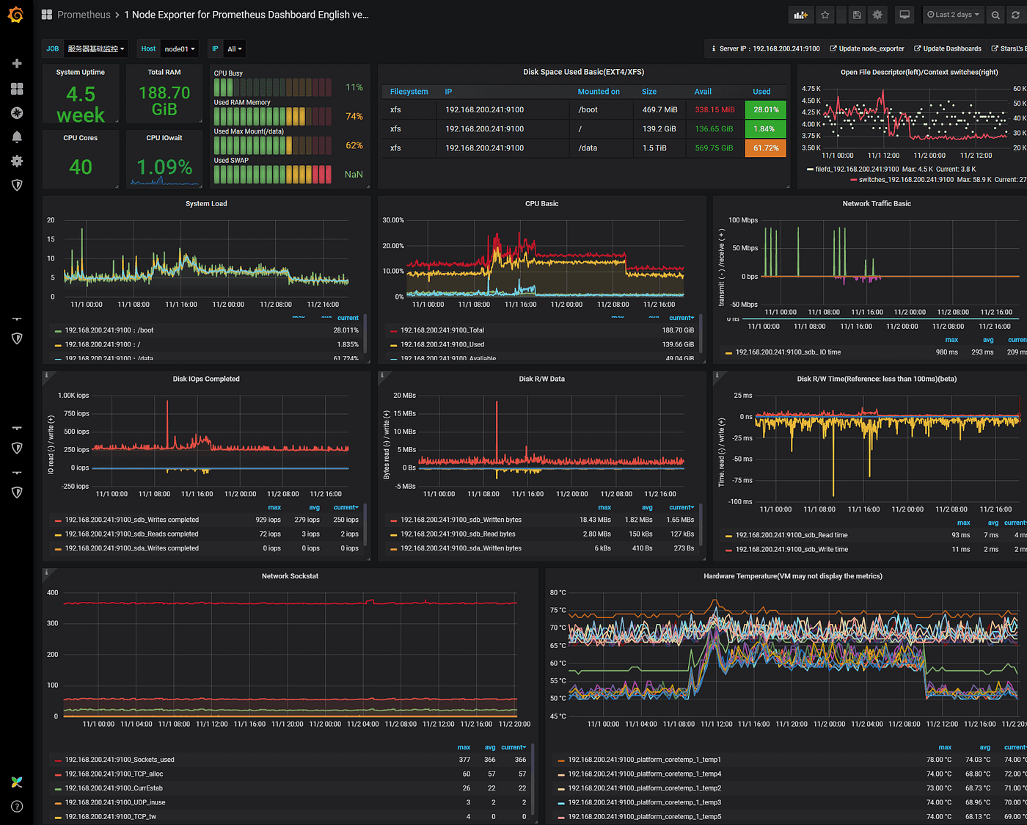Star this dashboard

click(825, 15)
